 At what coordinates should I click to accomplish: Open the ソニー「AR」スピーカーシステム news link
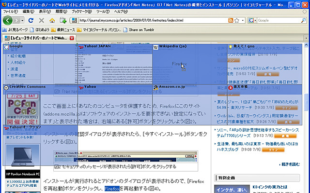point(257,133)
